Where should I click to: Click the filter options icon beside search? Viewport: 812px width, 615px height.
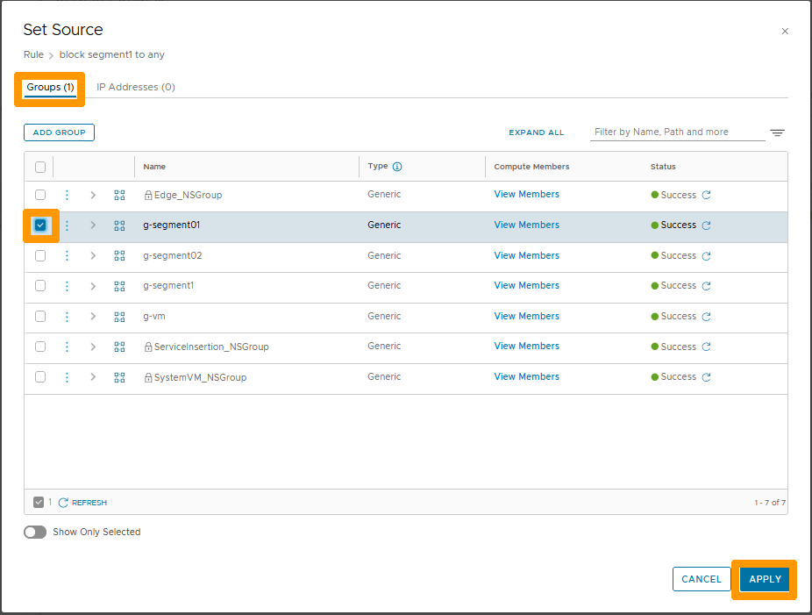click(777, 133)
